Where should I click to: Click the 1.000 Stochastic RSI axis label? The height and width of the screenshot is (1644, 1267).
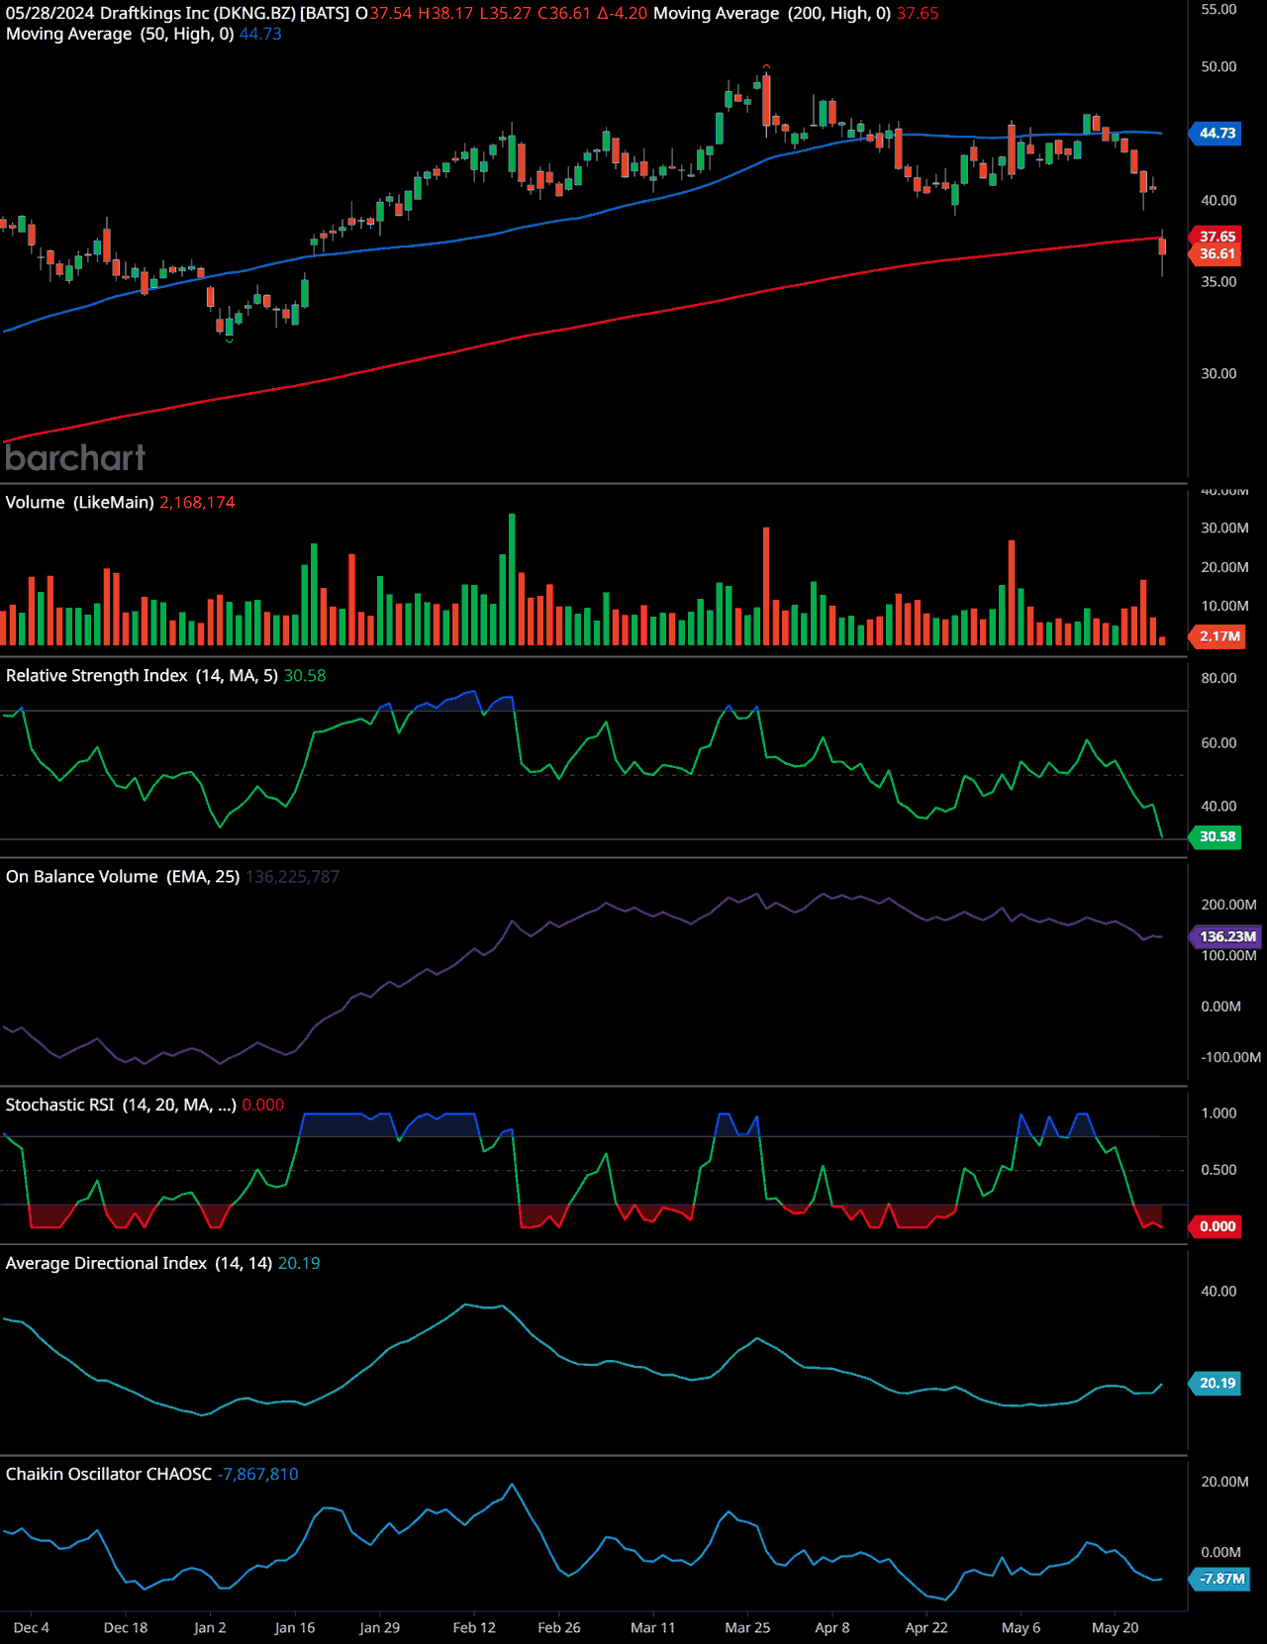pos(1218,1113)
